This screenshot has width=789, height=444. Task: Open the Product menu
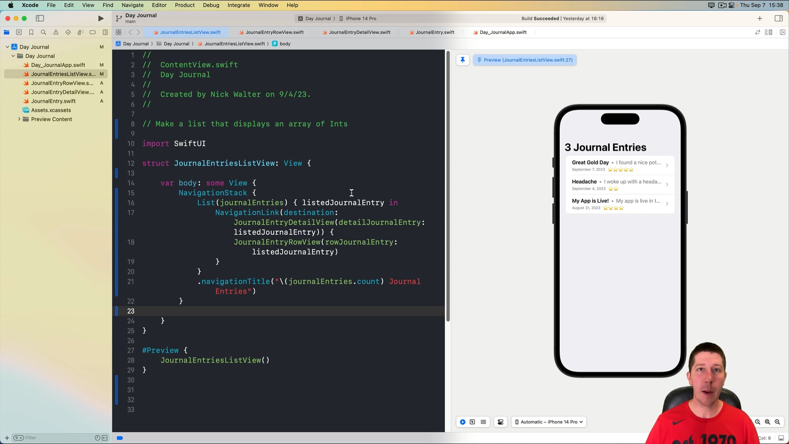[185, 5]
